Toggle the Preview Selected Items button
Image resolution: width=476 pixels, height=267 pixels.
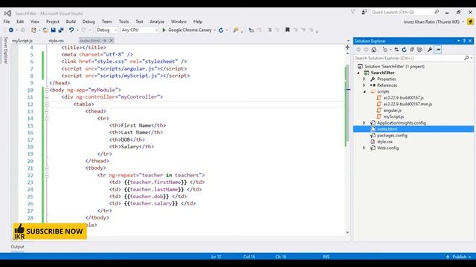438,50
